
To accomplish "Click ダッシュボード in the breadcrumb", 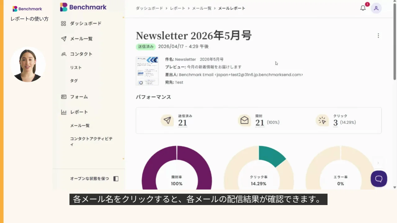I will pyautogui.click(x=149, y=8).
